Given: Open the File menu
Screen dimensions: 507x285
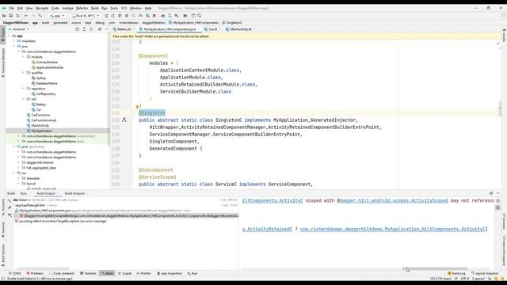Looking at the screenshot, I should [x=11, y=8].
